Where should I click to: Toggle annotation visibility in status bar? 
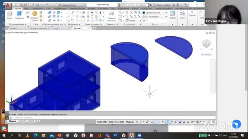pos(180,122)
